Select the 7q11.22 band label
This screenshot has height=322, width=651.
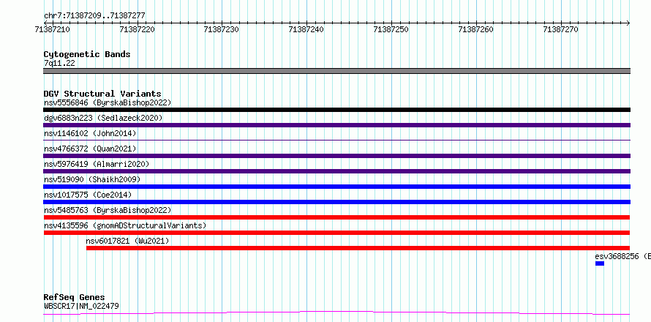point(59,63)
